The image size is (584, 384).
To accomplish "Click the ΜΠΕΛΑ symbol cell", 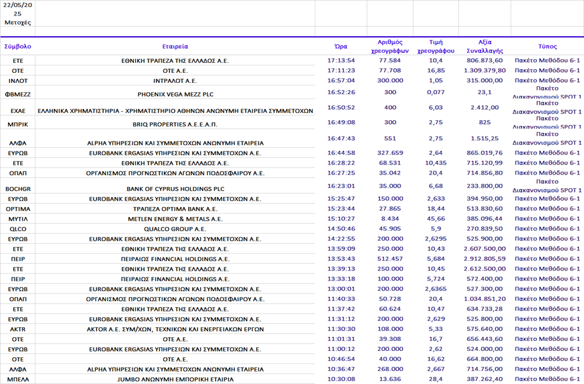I will 17,380.
